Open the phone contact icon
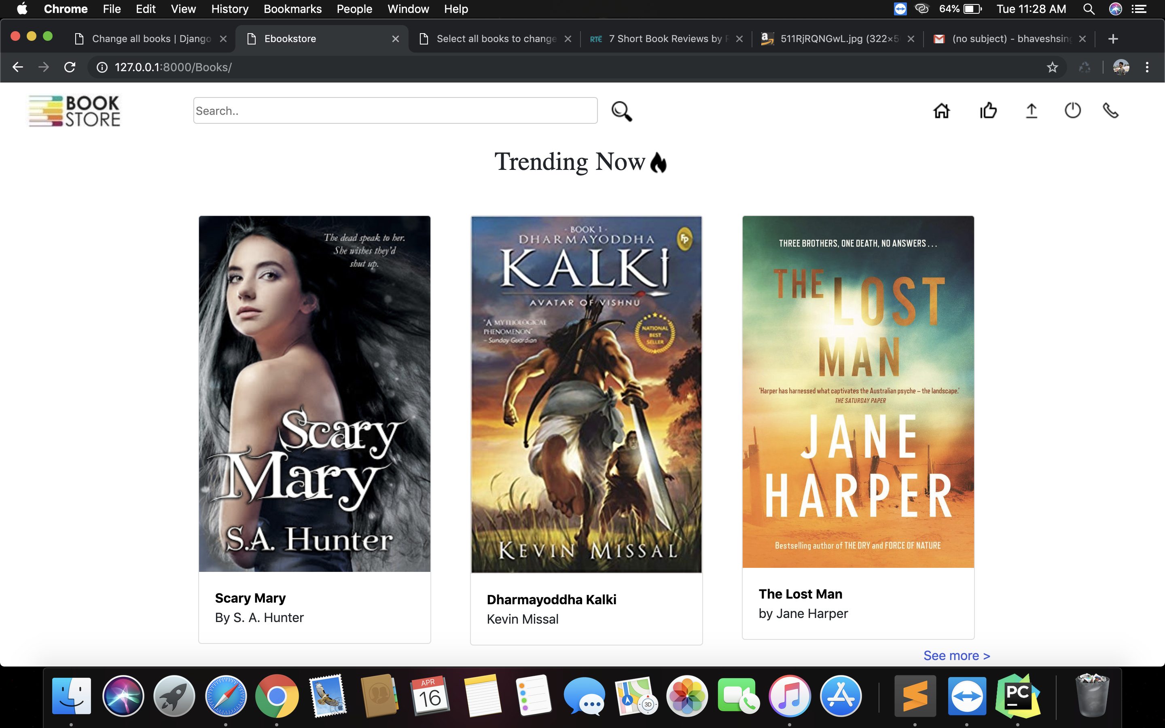 tap(1111, 111)
